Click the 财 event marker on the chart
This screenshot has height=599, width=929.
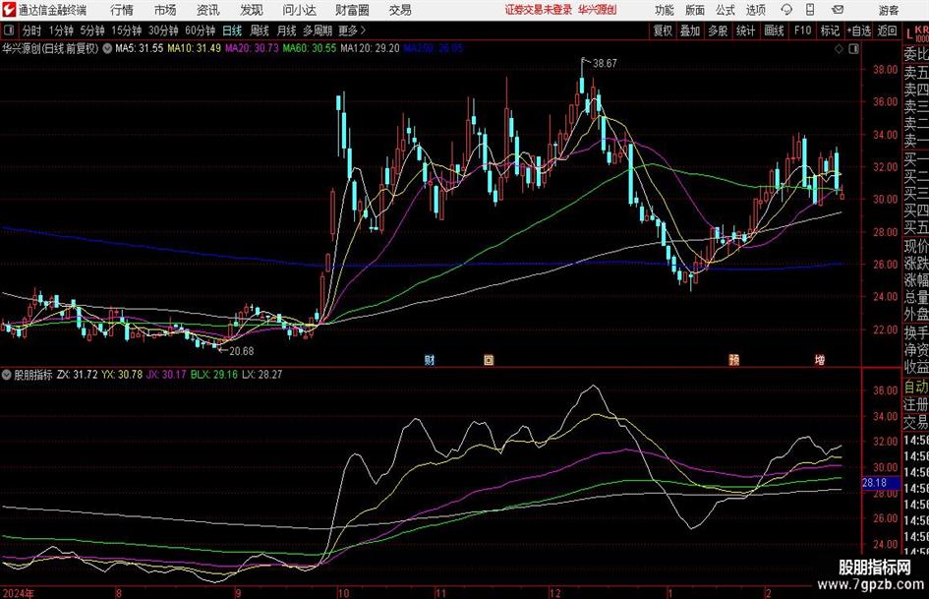[x=430, y=359]
